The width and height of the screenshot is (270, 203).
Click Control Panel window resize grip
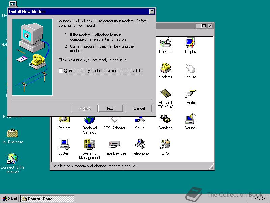point(211,167)
